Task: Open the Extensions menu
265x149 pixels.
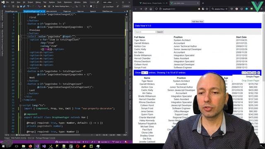Action: click(x=68, y=2)
